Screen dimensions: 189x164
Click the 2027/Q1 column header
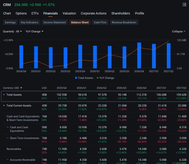pyautogui.click(x=161, y=88)
